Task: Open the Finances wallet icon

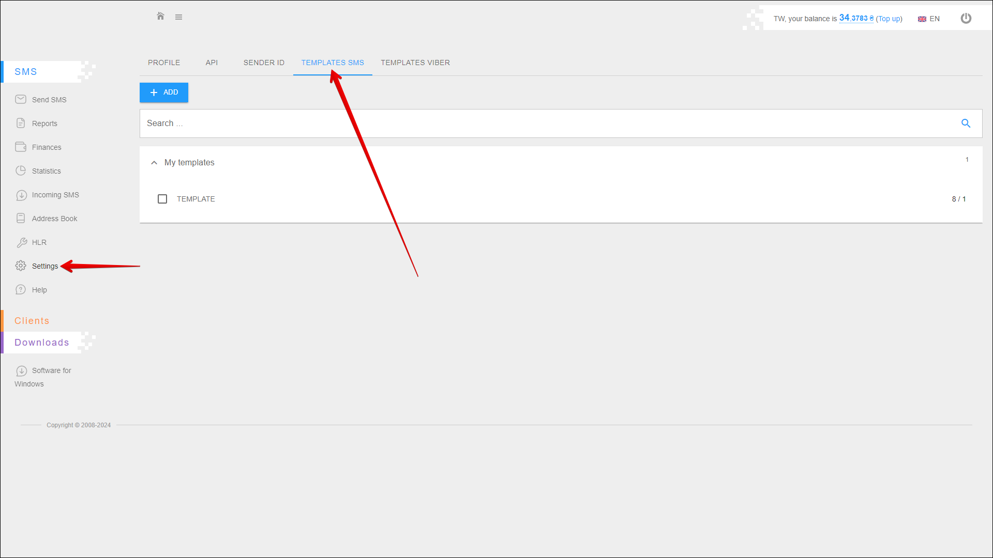Action: click(x=21, y=147)
